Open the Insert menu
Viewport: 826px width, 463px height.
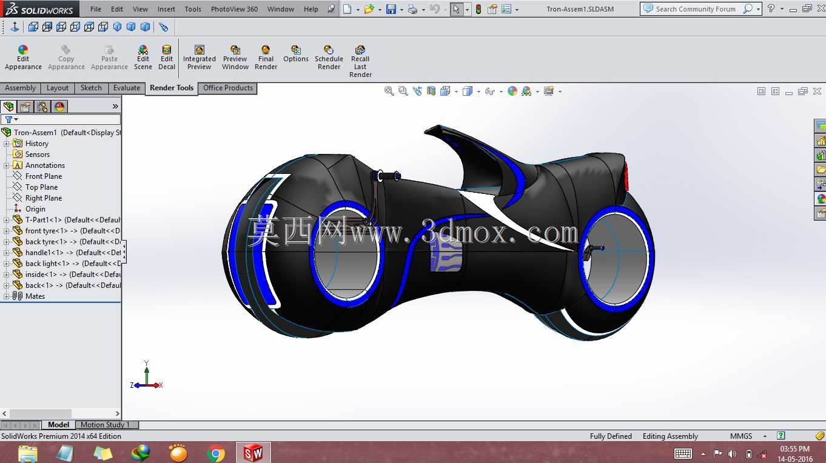[166, 9]
